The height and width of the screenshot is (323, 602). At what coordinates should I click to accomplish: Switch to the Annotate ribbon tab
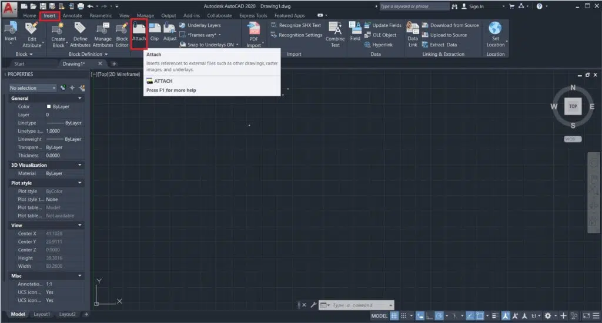pyautogui.click(x=73, y=15)
